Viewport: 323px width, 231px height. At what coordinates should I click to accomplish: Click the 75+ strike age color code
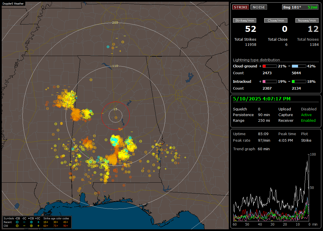(x=56, y=226)
